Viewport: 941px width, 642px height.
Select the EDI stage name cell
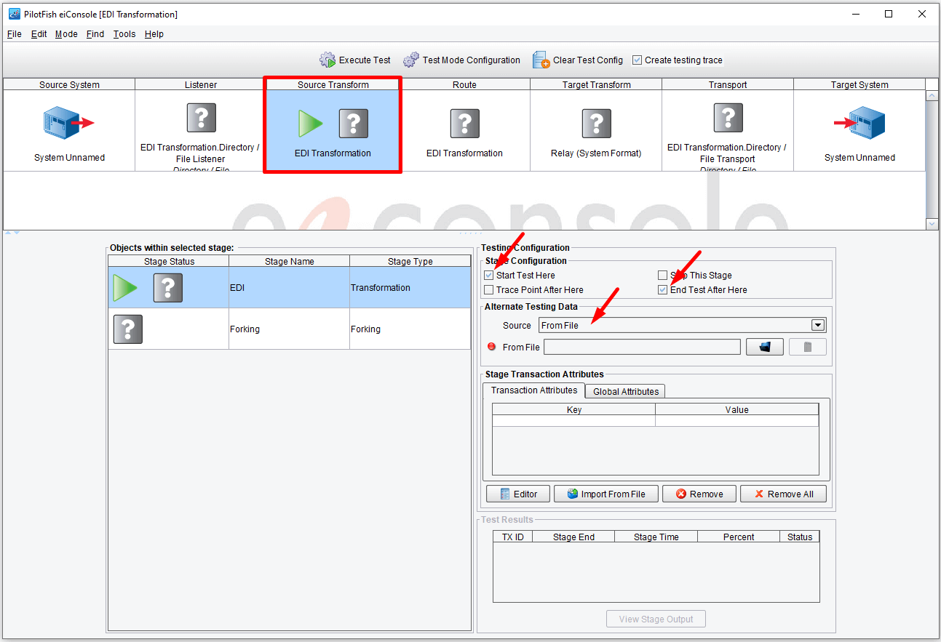[290, 288]
